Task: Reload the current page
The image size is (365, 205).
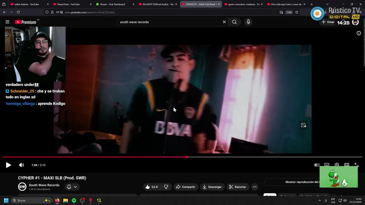Action: [18, 12]
